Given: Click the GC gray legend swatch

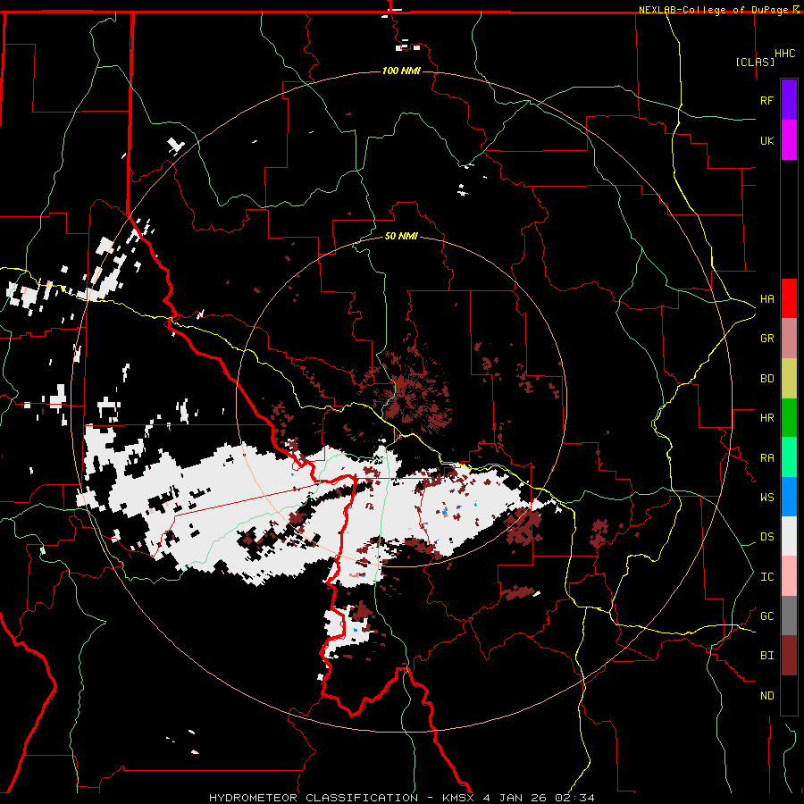Looking at the screenshot, I should click(x=789, y=616).
